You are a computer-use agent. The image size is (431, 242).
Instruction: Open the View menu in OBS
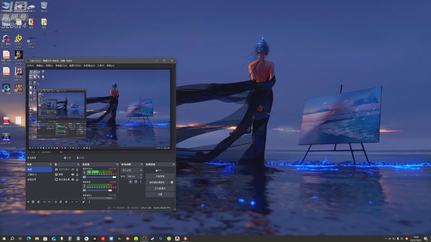[49, 66]
